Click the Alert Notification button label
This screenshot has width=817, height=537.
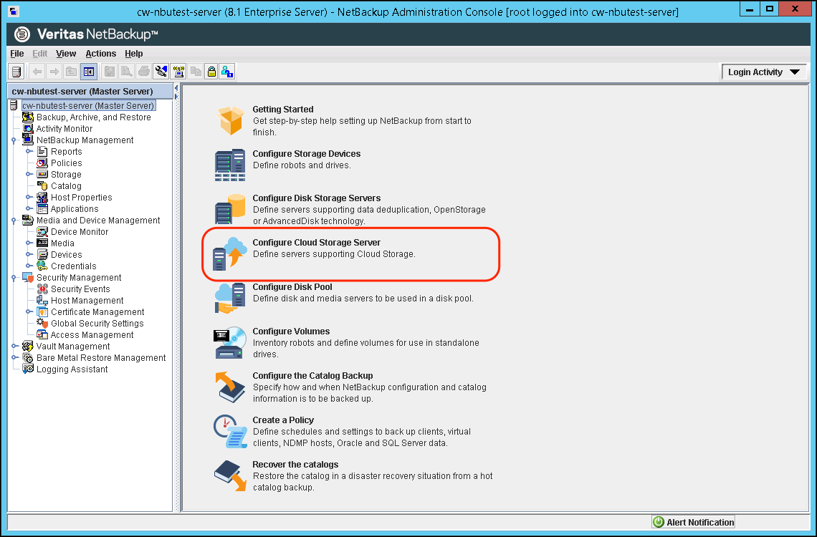(699, 522)
